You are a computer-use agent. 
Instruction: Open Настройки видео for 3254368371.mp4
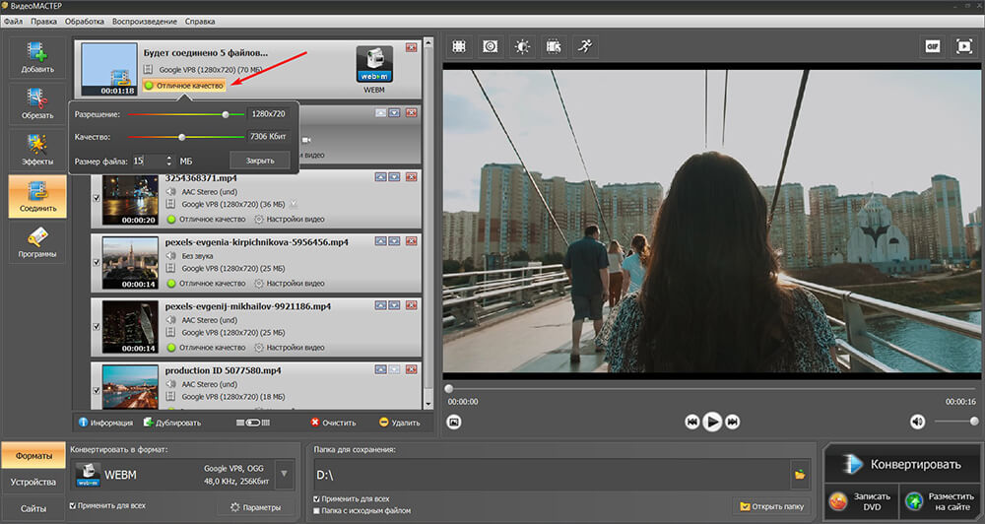(x=290, y=220)
